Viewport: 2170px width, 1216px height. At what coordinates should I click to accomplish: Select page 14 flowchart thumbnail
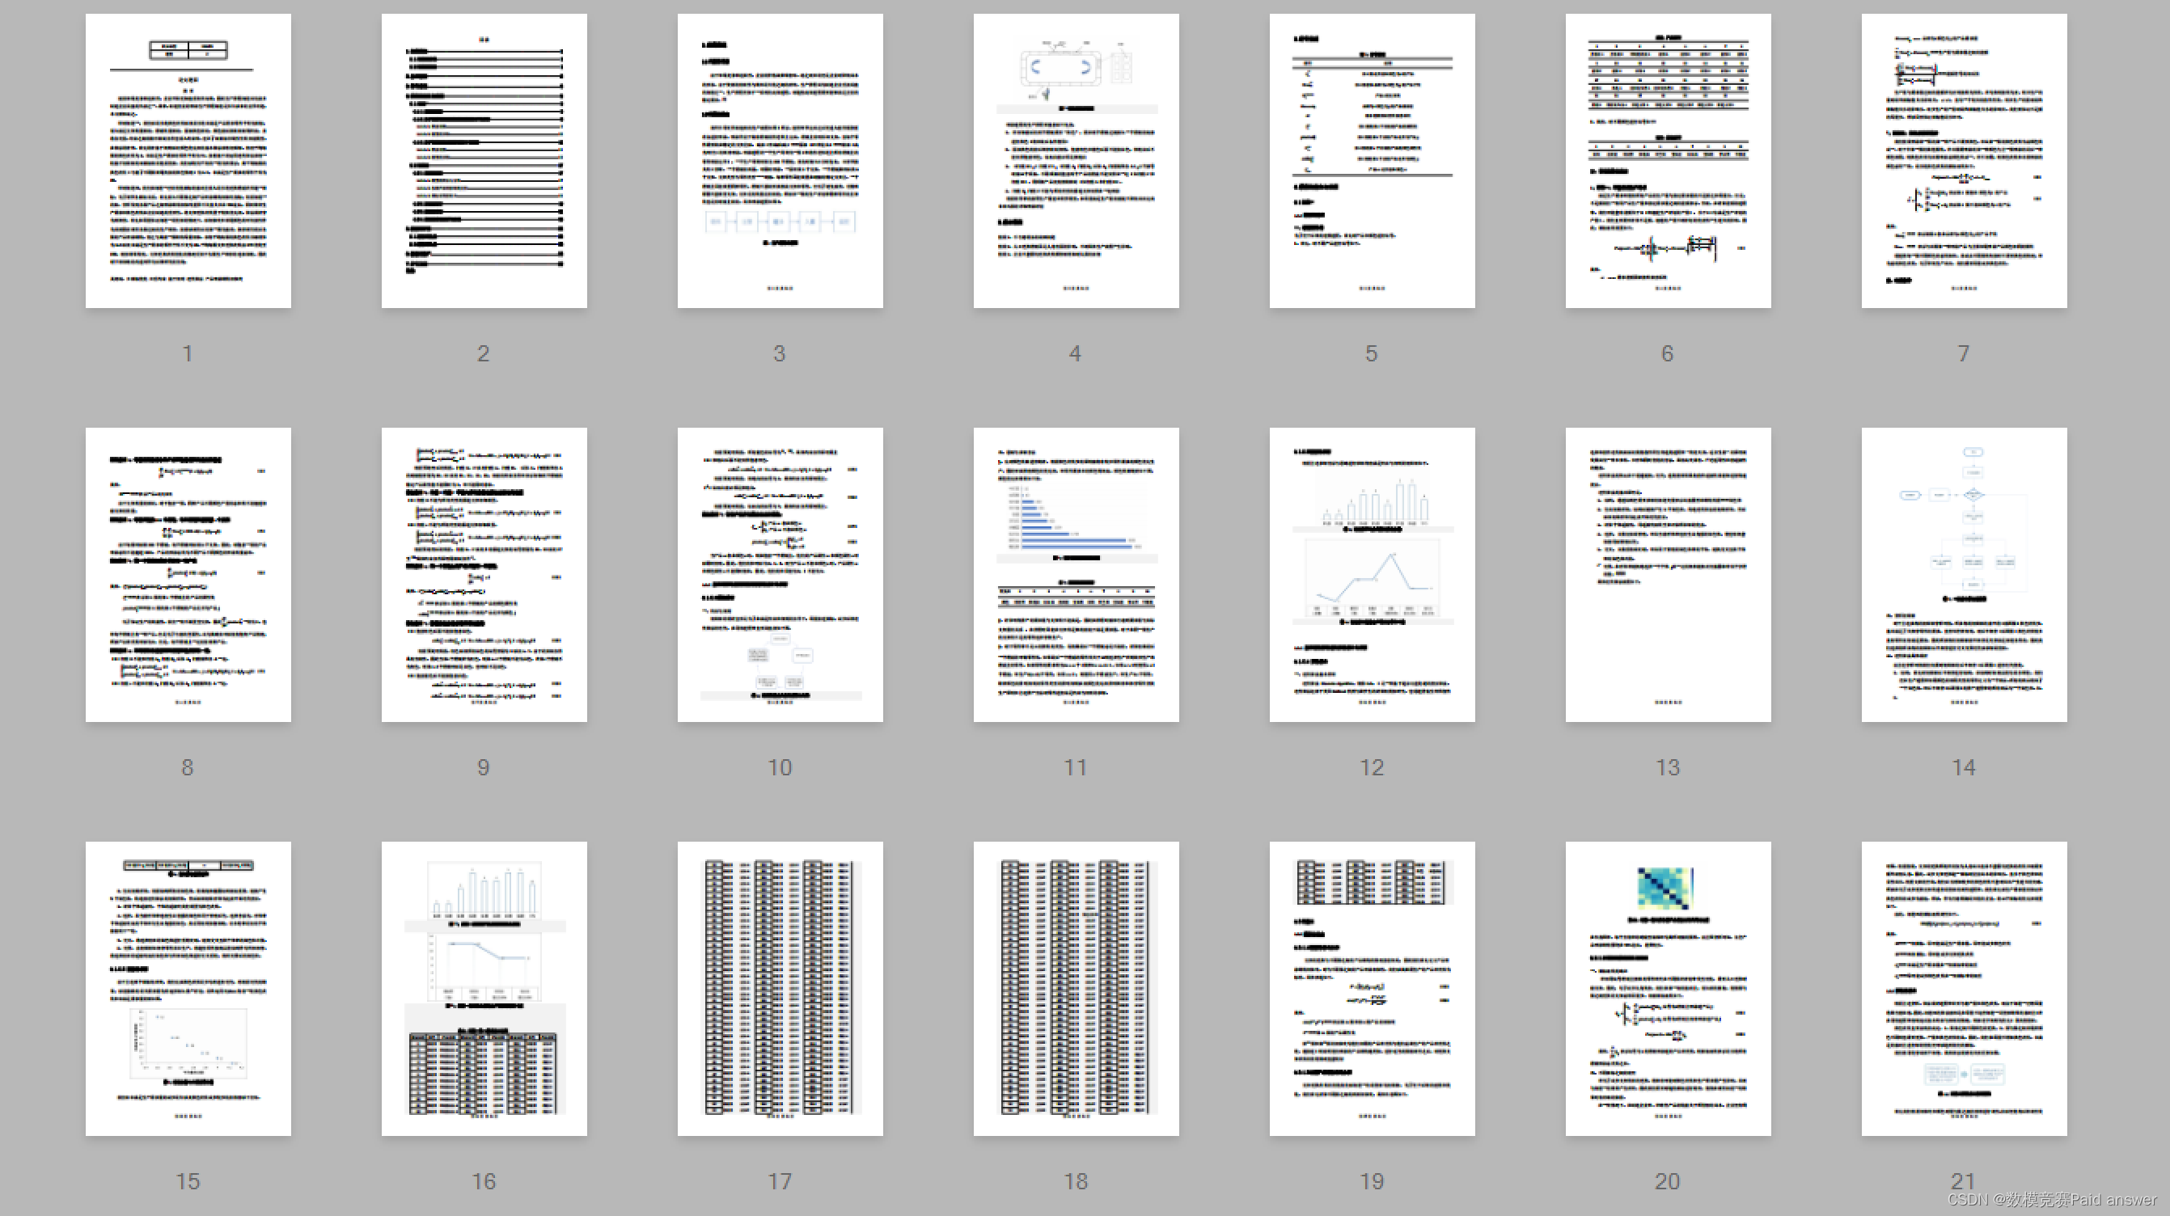(1964, 574)
